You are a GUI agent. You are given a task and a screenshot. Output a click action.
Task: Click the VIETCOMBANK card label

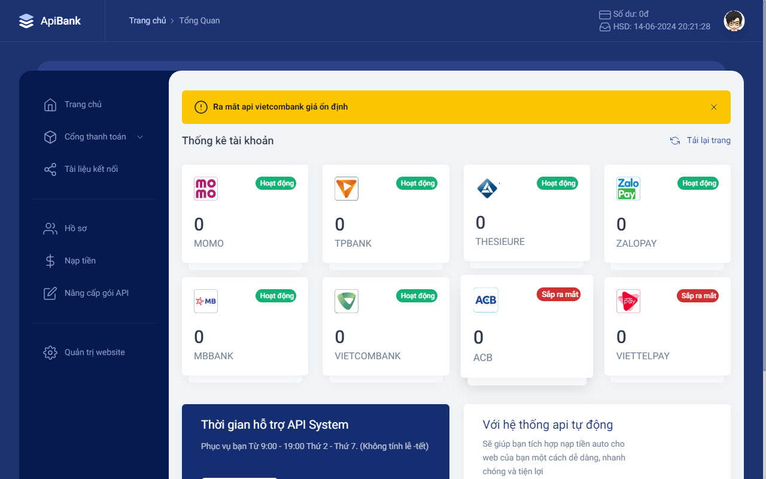368,356
